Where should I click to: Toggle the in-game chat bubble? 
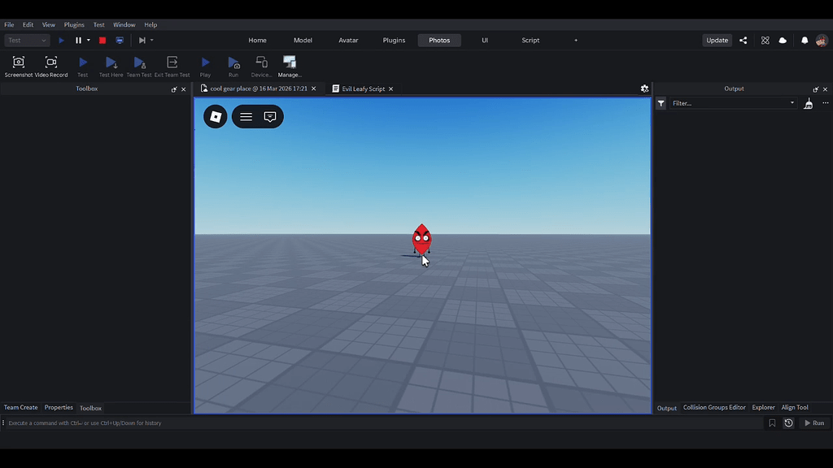(270, 117)
